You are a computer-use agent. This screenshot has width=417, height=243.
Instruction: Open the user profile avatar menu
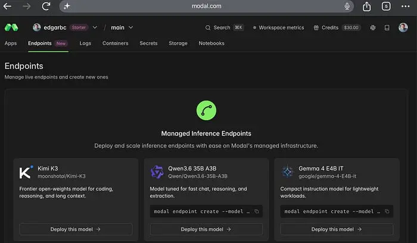pos(403,27)
